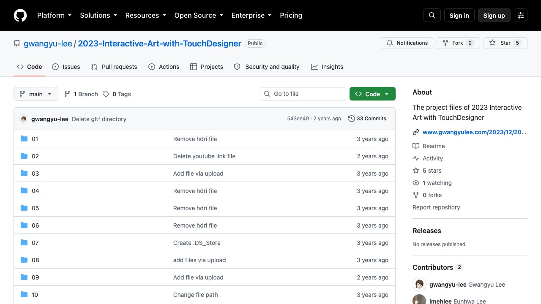Open the Change file path commit message

tap(196, 295)
